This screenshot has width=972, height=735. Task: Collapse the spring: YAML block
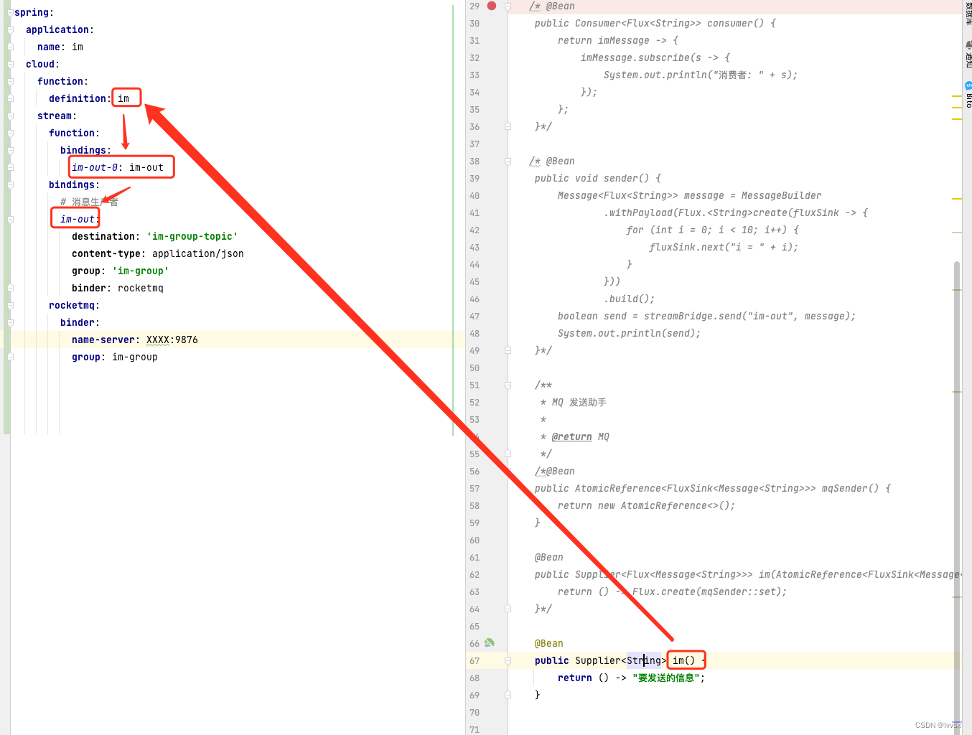10,13
